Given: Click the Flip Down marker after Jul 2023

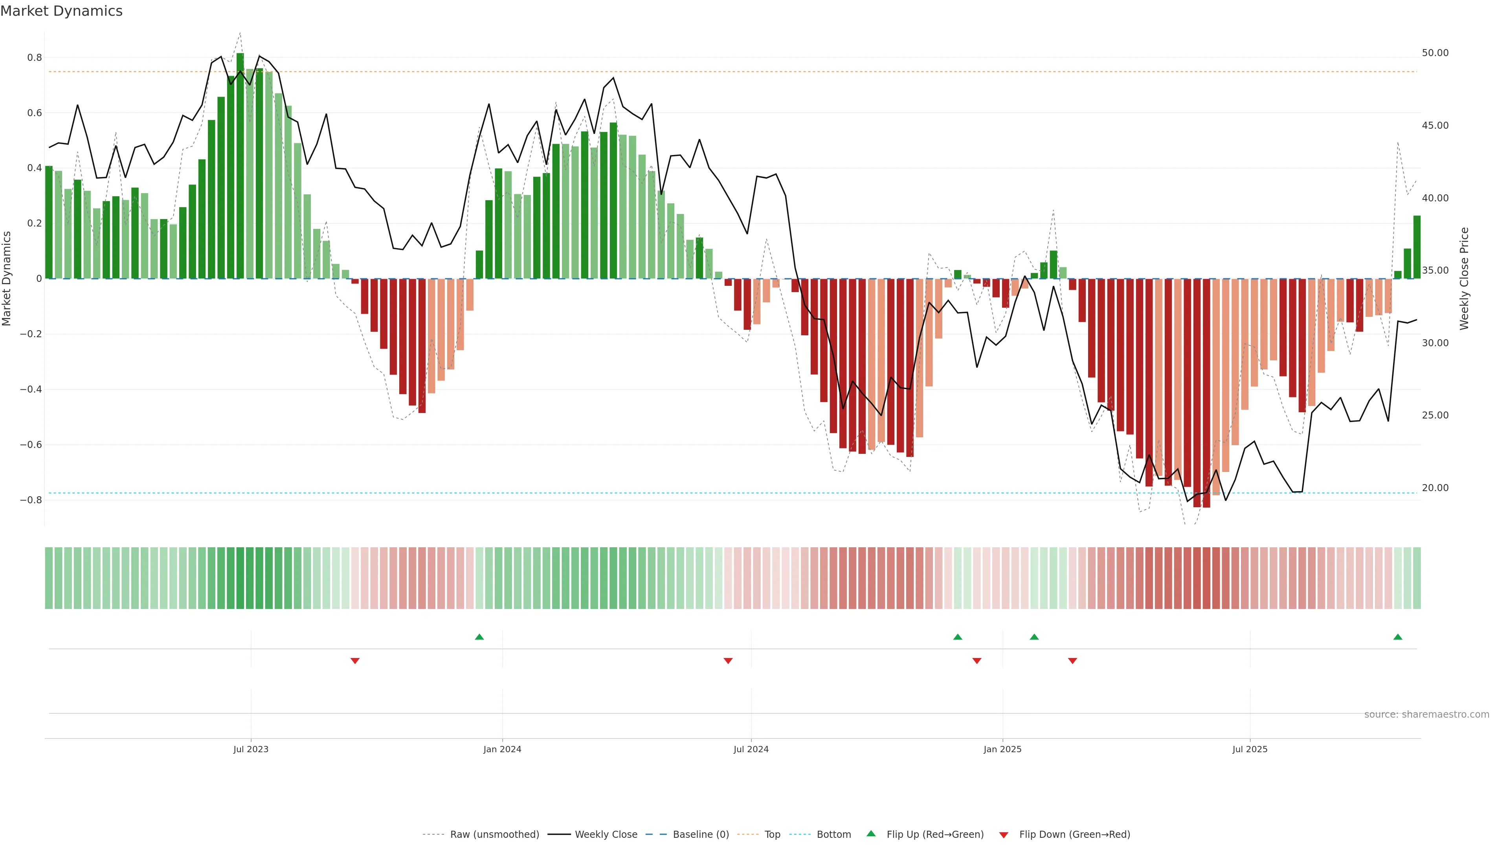Looking at the screenshot, I should point(355,661).
